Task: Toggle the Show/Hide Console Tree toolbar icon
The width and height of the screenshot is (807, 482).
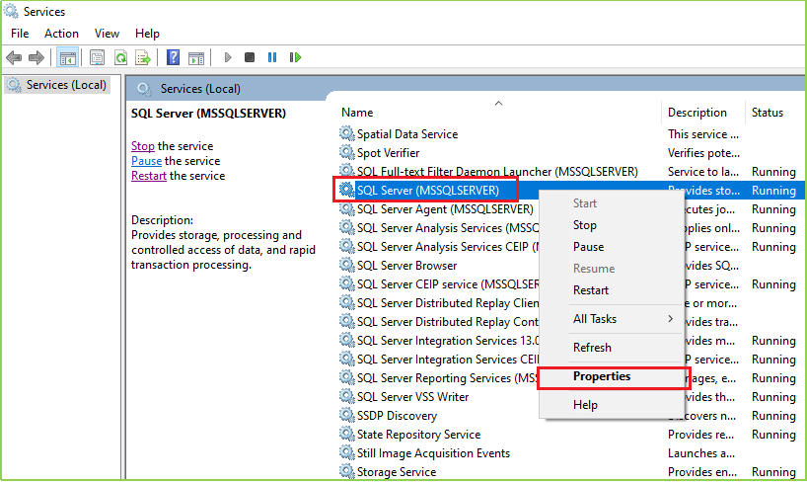Action: coord(67,57)
